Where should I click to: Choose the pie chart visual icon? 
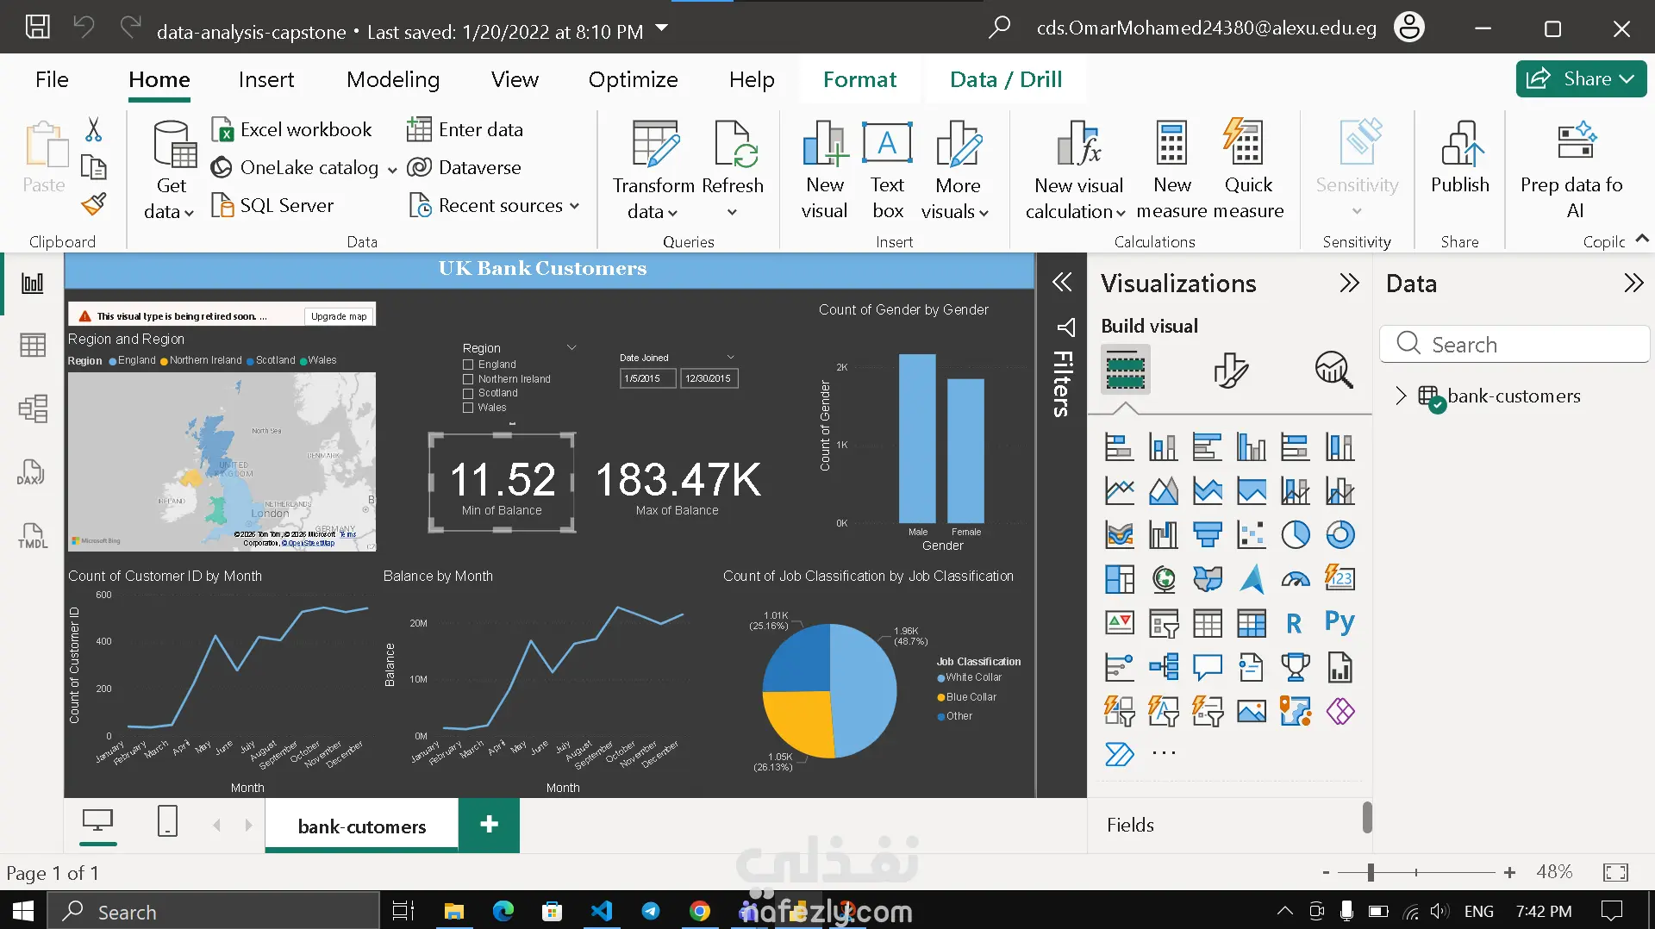click(1295, 535)
